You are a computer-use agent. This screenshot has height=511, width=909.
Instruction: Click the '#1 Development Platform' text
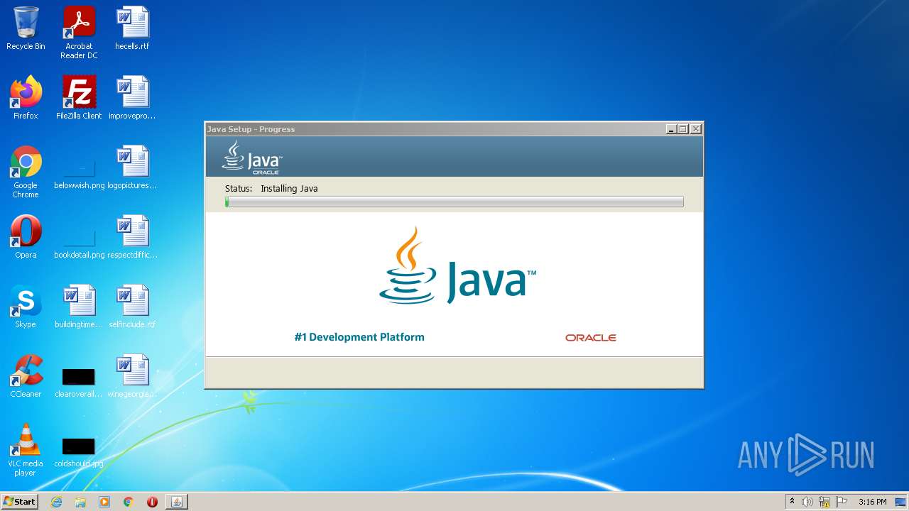359,337
